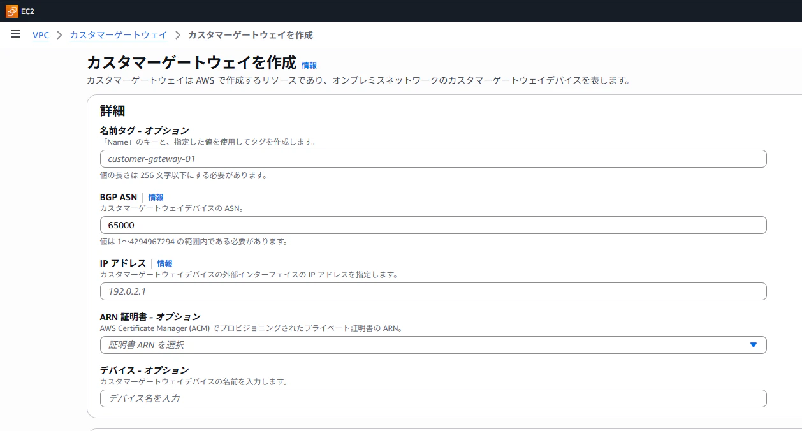
Task: Focus the 名前タグ input field
Action: coord(433,159)
